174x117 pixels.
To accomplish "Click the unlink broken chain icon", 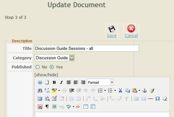I will point(64,90).
